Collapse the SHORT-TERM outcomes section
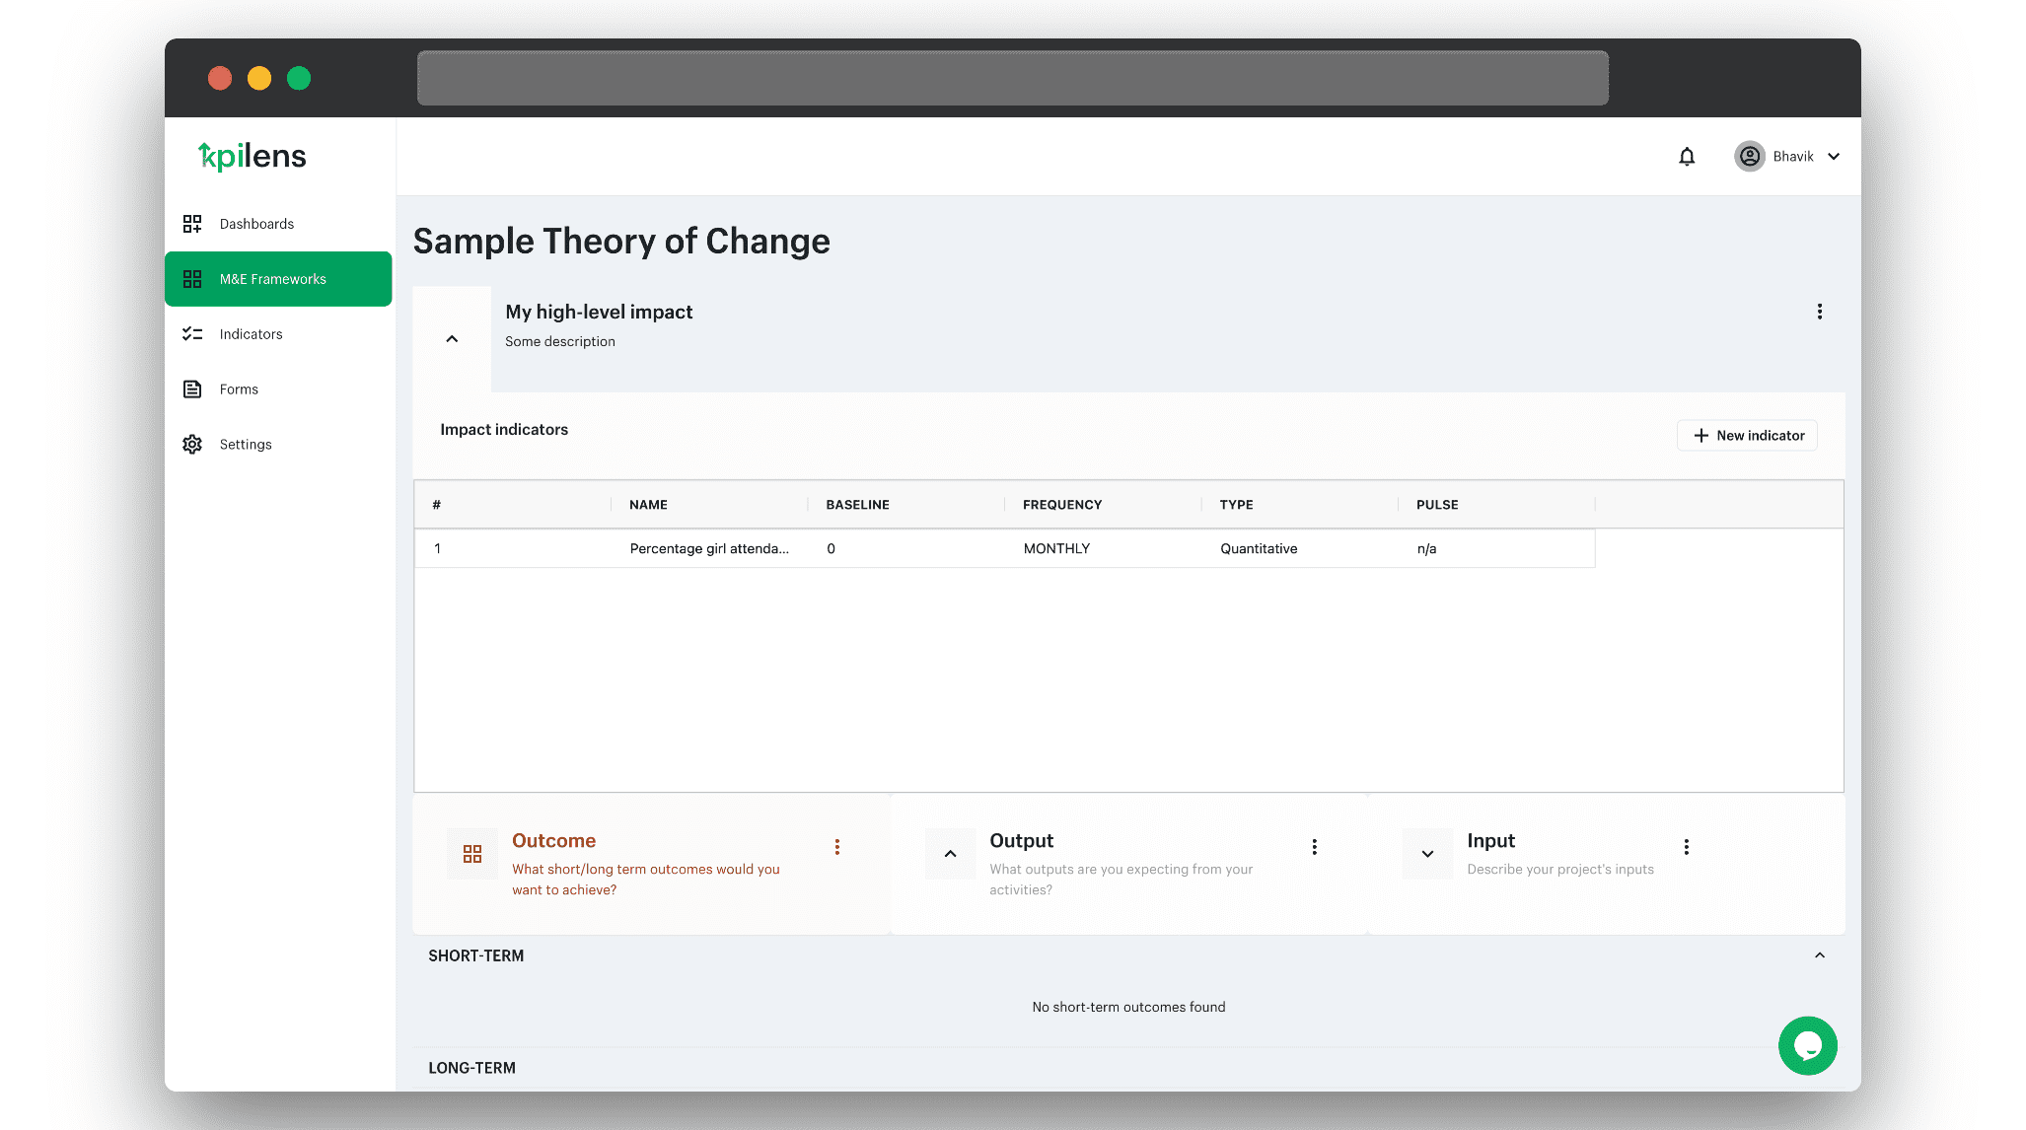2026x1130 pixels. point(1820,955)
